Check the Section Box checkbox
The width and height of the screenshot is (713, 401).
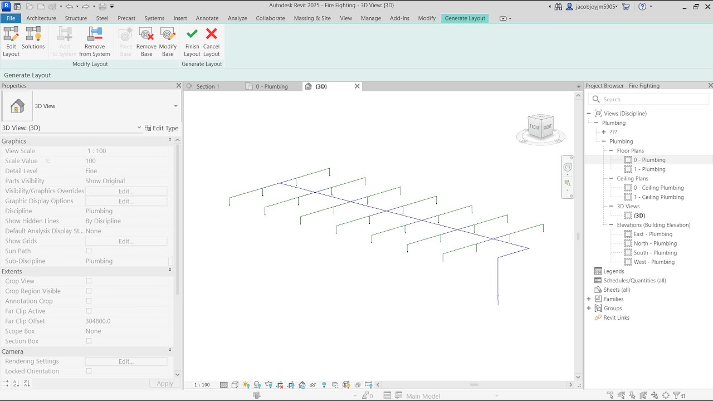pos(89,341)
